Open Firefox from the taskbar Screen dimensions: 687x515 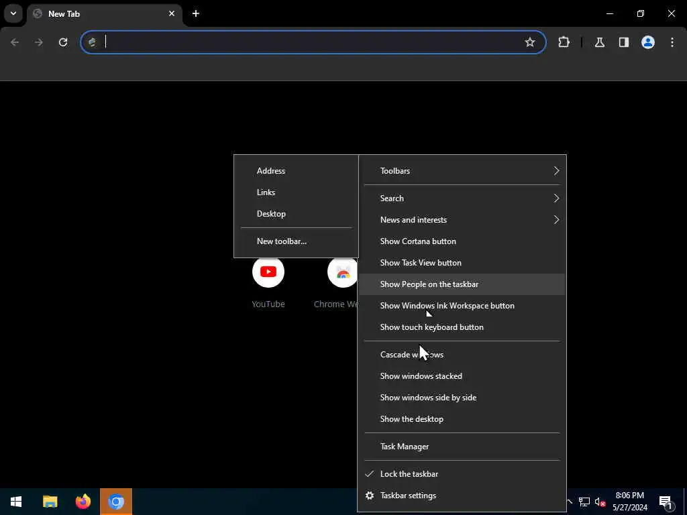click(83, 502)
